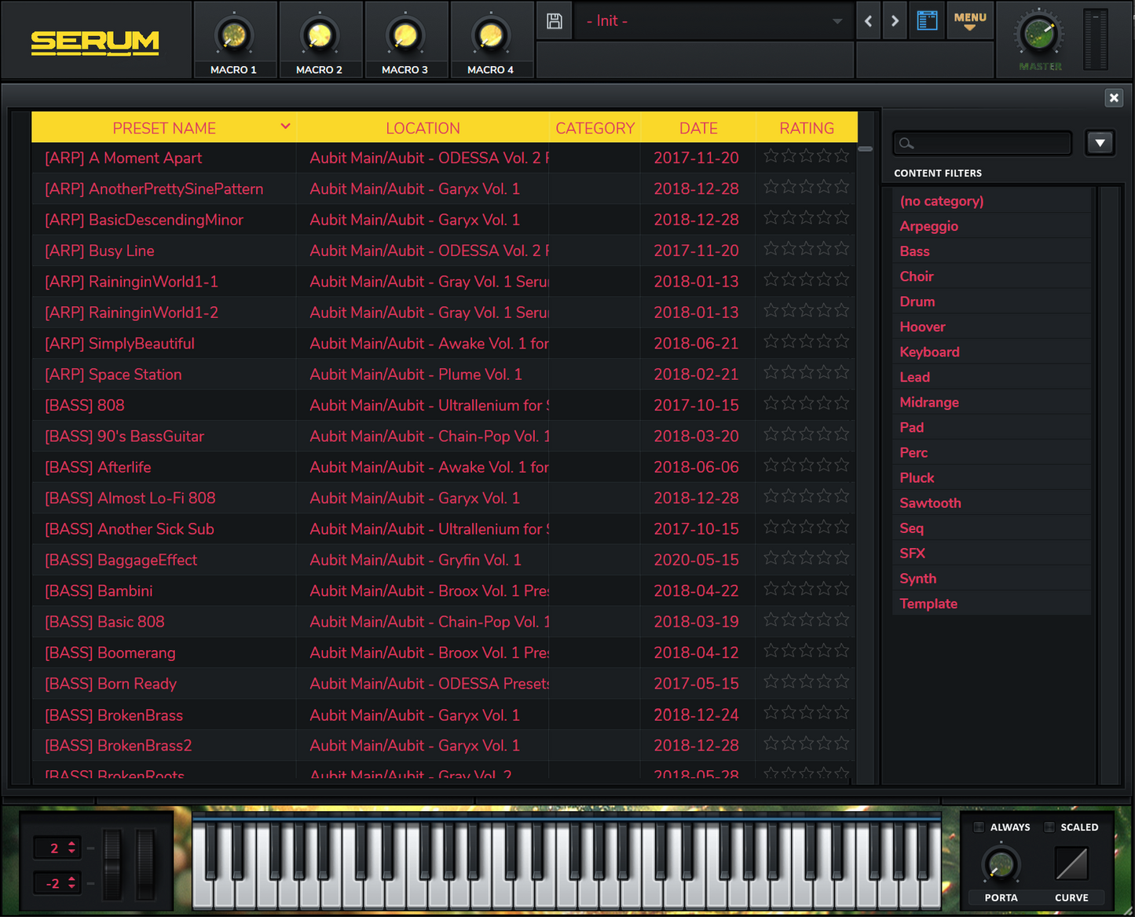1135x917 pixels.
Task: Click into the preset search field
Action: (x=983, y=144)
